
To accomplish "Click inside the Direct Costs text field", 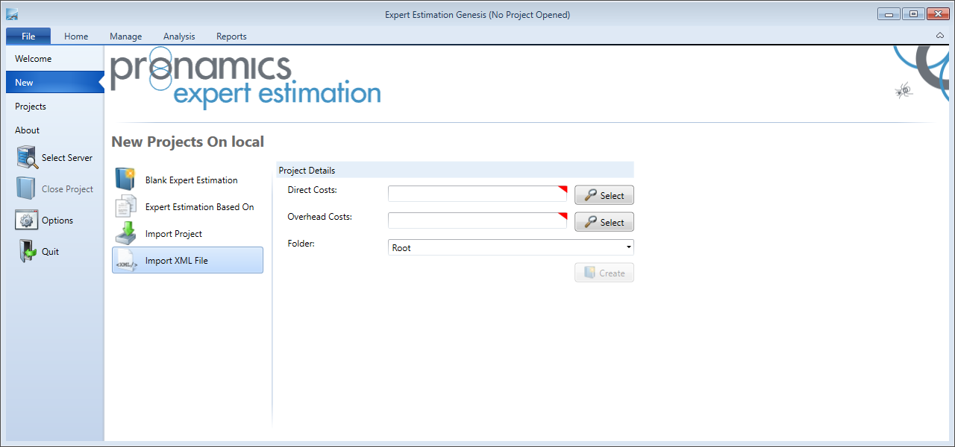I will (x=477, y=194).
